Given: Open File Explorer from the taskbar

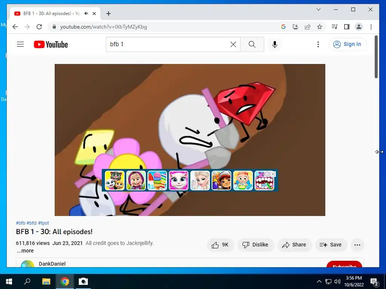Looking at the screenshot, I should (46, 281).
